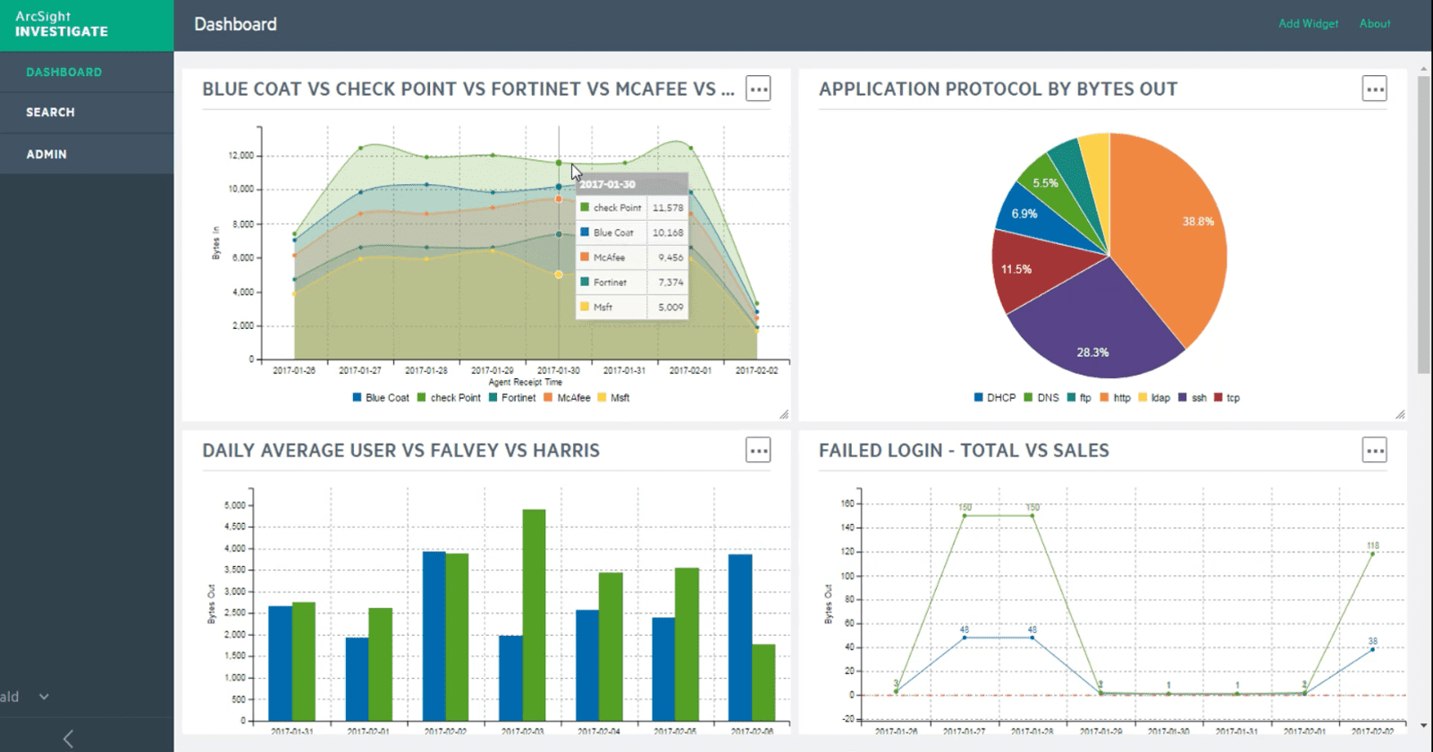Expand the user dropdown arrow in sidebar

[x=44, y=697]
